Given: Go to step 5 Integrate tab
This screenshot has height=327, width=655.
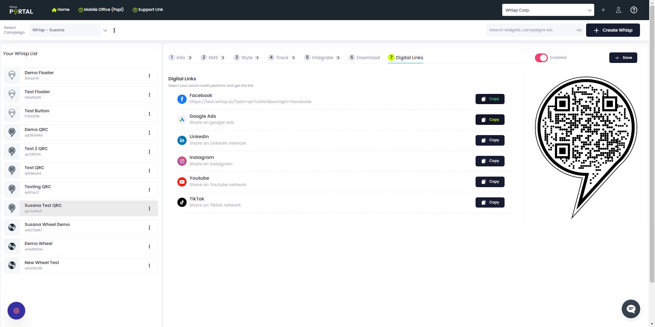Looking at the screenshot, I should 322,58.
